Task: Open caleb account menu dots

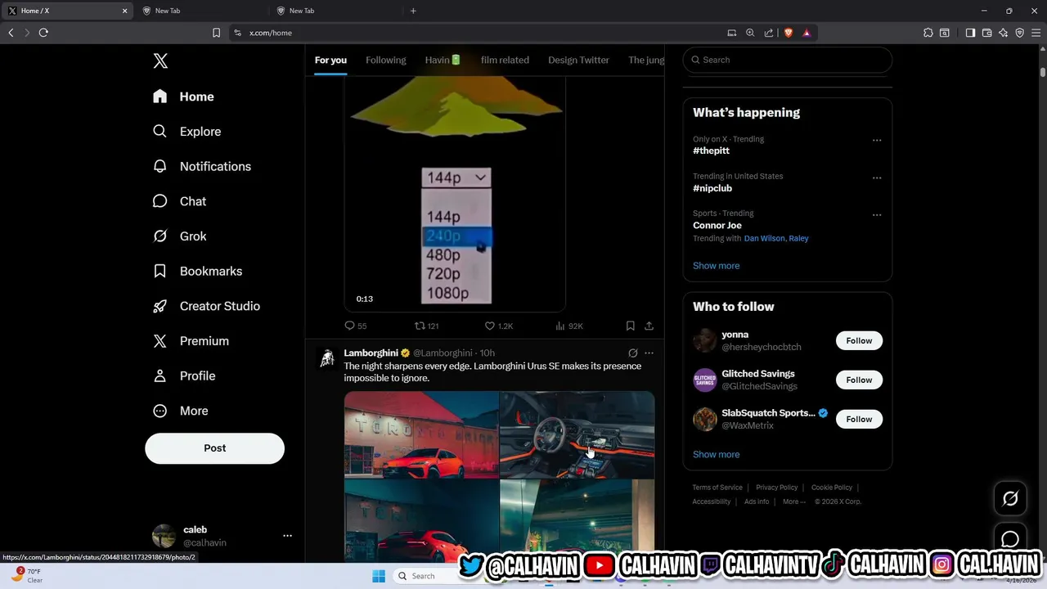Action: [287, 536]
